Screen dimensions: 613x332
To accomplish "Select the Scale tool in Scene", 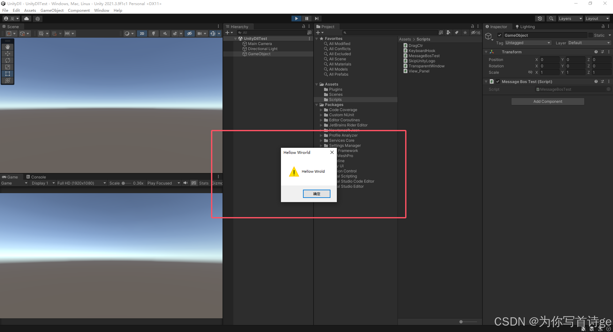I will pyautogui.click(x=8, y=67).
